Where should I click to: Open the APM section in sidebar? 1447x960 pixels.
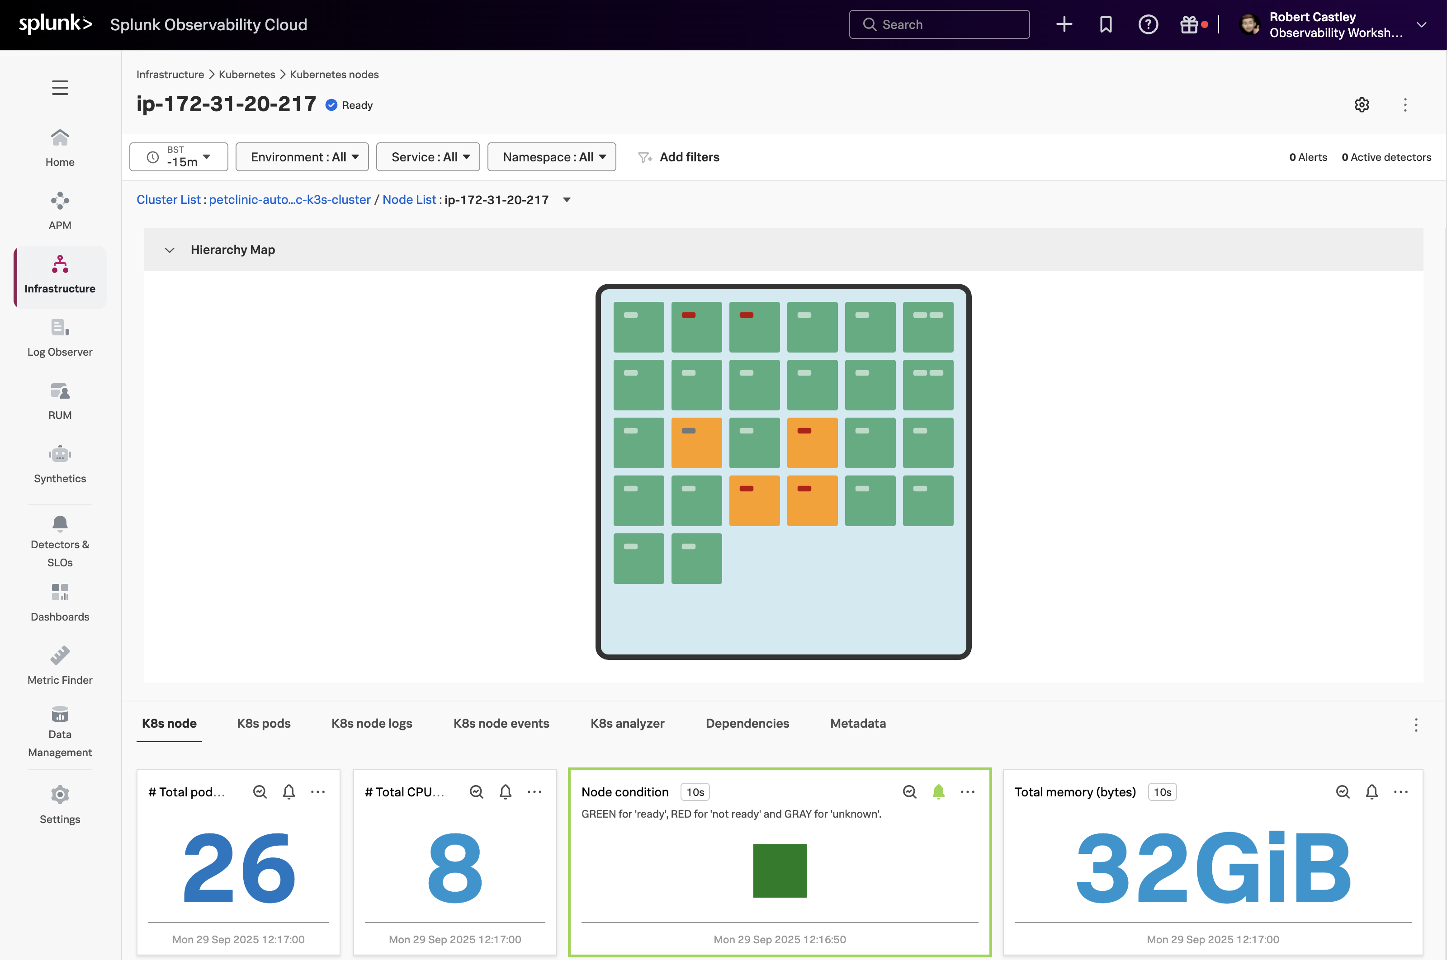point(59,211)
